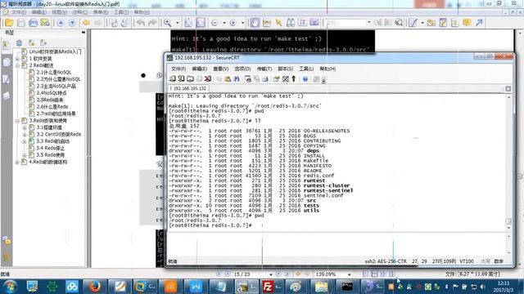Go to the next page with the down arrow
524x294 pixels.
click(72, 23)
